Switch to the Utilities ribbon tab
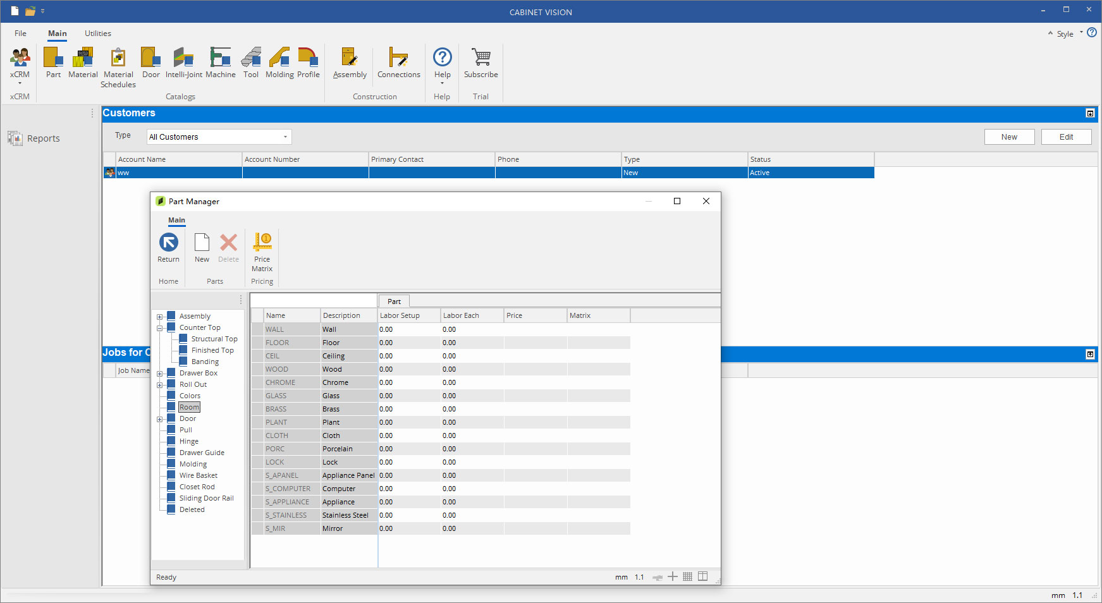Viewport: 1102px width, 603px height. pyautogui.click(x=97, y=33)
